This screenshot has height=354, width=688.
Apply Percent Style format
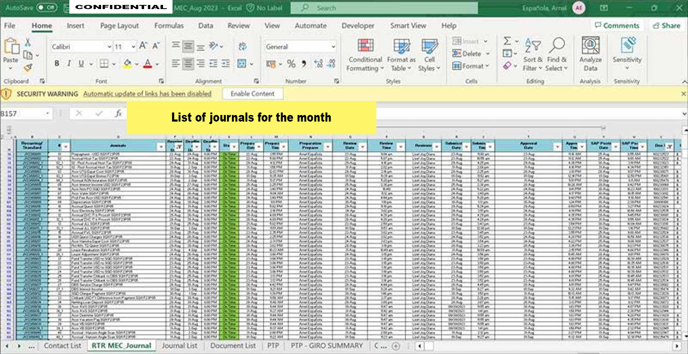click(x=291, y=63)
